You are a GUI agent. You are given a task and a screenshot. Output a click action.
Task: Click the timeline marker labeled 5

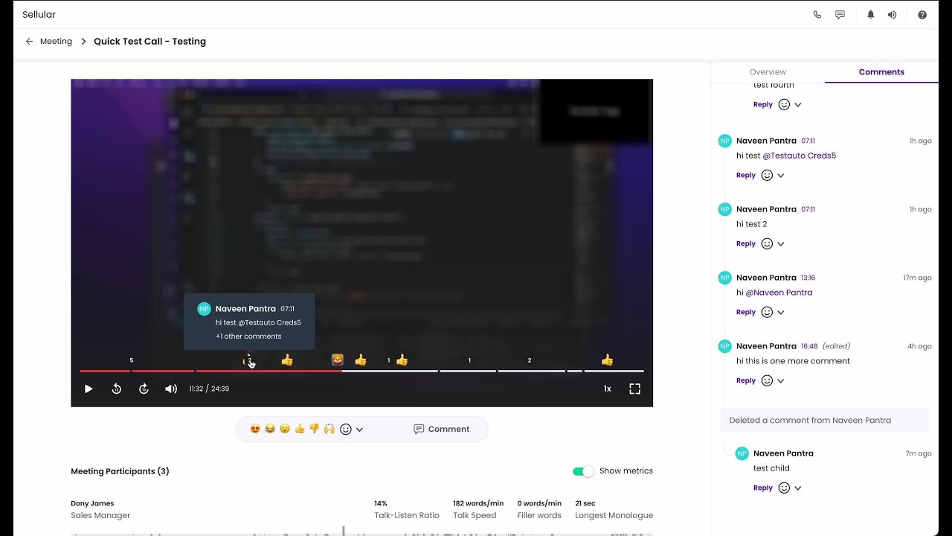(132, 360)
